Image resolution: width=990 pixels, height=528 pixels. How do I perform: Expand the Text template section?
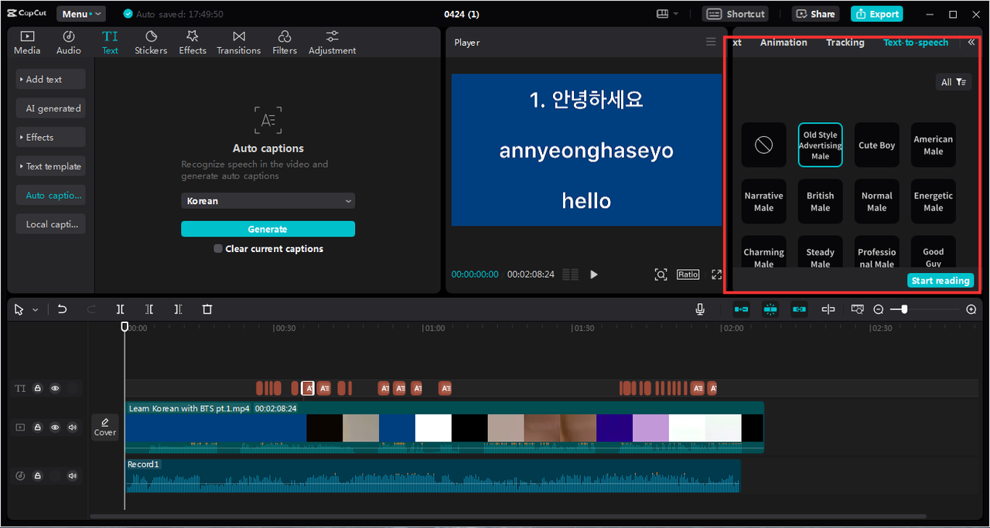(x=50, y=166)
